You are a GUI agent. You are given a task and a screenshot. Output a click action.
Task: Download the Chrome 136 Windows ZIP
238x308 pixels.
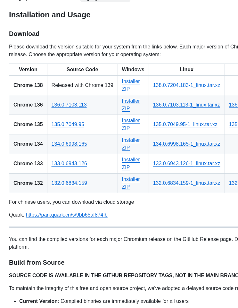coord(126,109)
